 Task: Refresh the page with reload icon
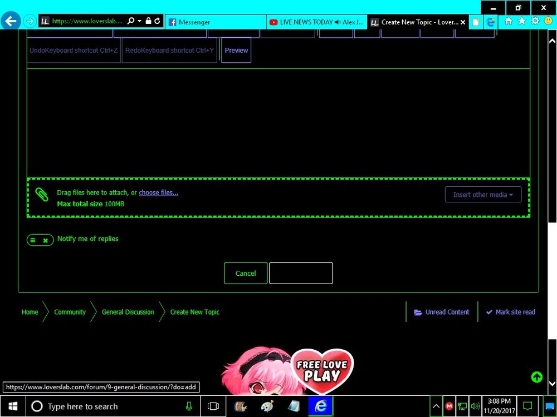(x=158, y=21)
